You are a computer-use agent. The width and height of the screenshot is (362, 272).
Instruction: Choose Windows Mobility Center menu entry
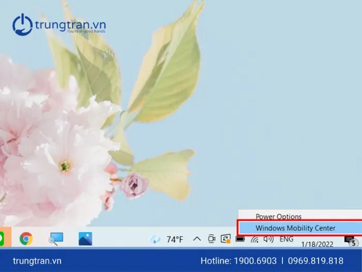pyautogui.click(x=295, y=228)
